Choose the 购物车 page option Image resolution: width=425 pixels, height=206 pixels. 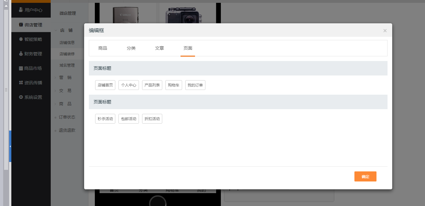[x=174, y=85]
